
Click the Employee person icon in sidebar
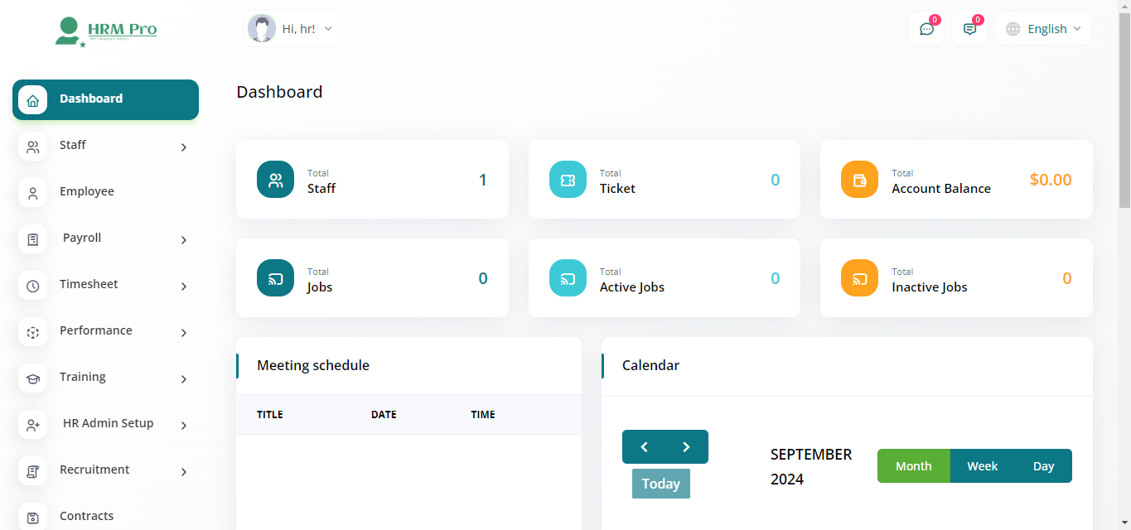click(x=32, y=193)
